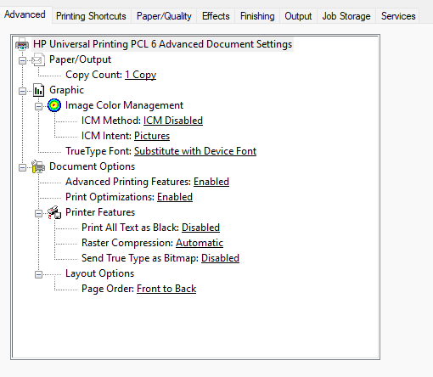This screenshot has height=377, width=433.
Task: Select the Copy Count label
Action: click(94, 75)
